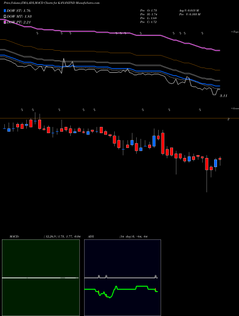Click inside the dark blue ADX indicator panel
The image size is (239, 316).
(x=122, y=278)
